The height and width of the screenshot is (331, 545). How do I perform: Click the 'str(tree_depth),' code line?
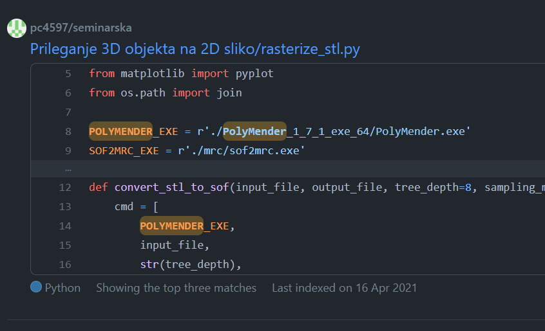point(191,265)
